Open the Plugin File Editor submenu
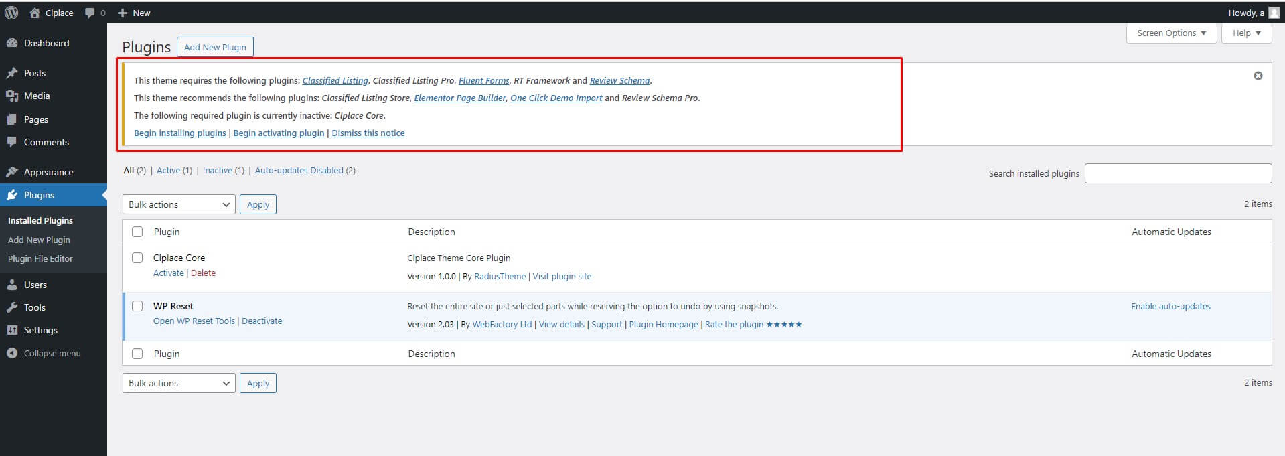 pos(40,258)
